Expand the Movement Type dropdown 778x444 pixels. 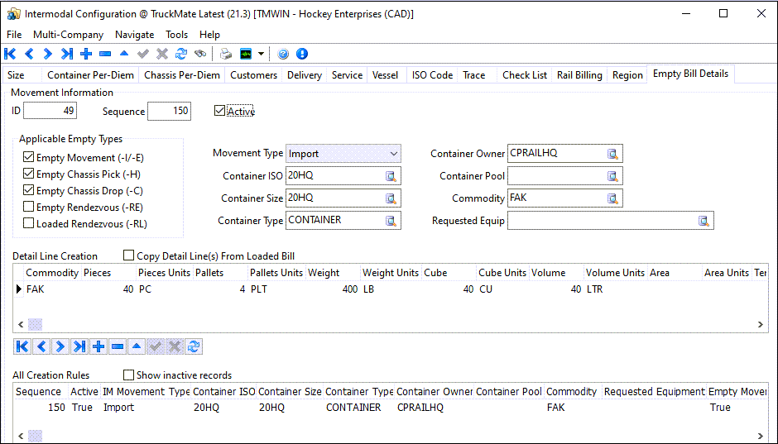click(393, 154)
